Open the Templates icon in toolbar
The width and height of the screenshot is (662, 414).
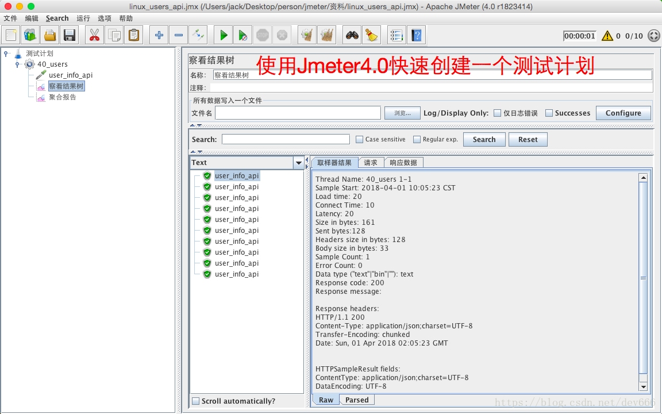30,35
